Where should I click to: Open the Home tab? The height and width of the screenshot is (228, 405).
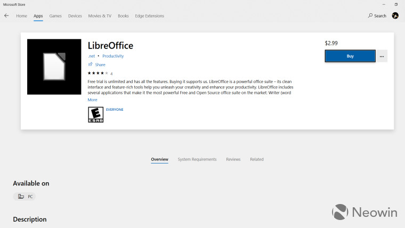[x=21, y=16]
